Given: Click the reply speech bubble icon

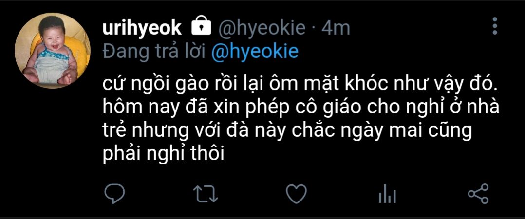Looking at the screenshot, I should (114, 194).
